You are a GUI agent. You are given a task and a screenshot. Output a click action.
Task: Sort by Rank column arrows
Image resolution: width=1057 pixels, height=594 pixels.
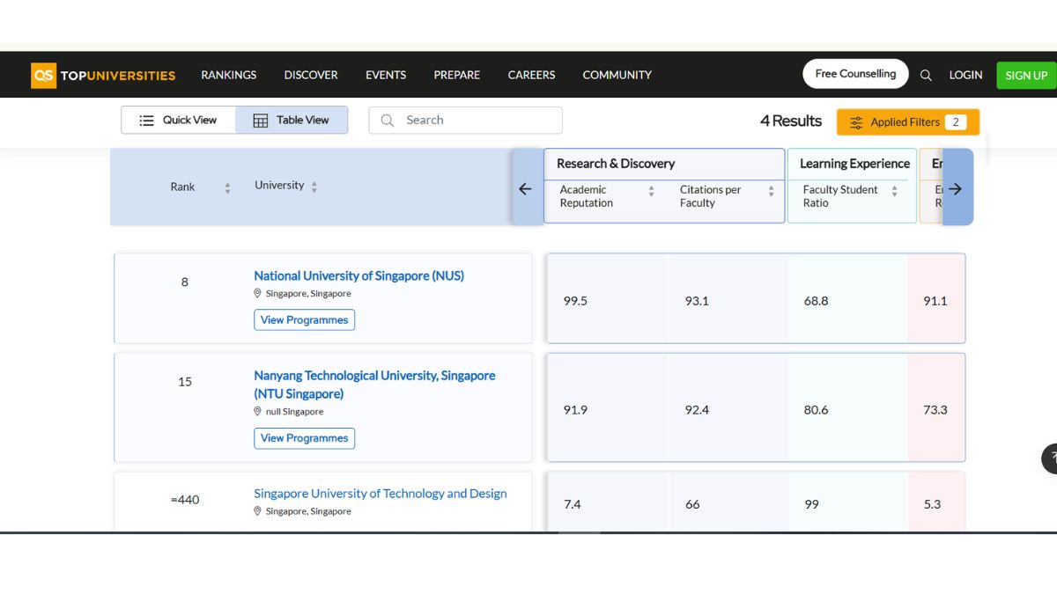pos(227,187)
